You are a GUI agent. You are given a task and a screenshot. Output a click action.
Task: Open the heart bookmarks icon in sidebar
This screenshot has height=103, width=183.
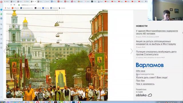click(1, 39)
